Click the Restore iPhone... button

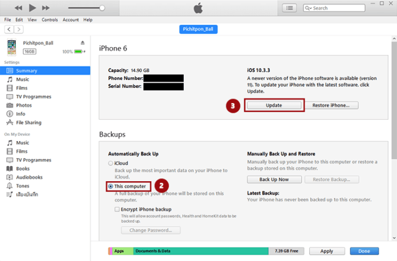[331, 105]
